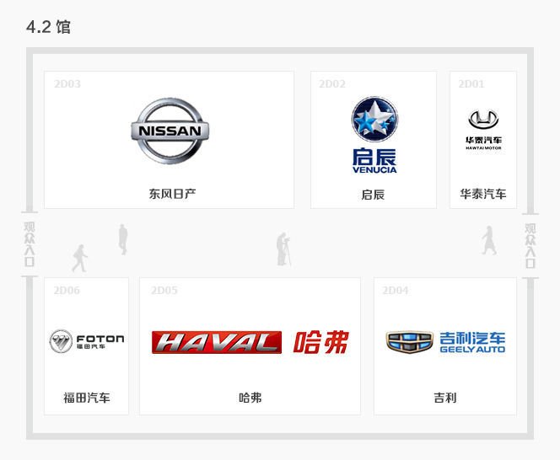560x460 pixels.
Task: Click the Geely Auto emblem logo
Action: pos(410,341)
